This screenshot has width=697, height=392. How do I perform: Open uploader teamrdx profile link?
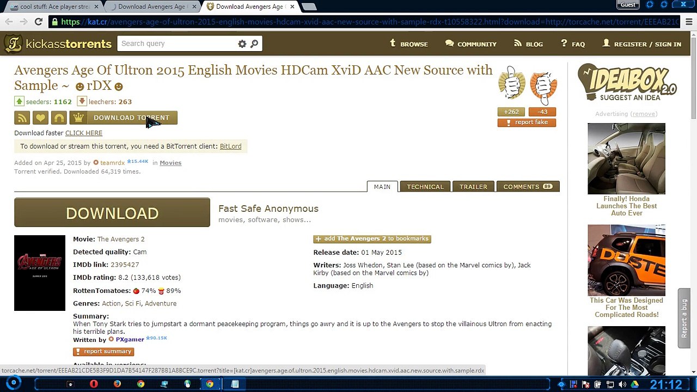[112, 163]
